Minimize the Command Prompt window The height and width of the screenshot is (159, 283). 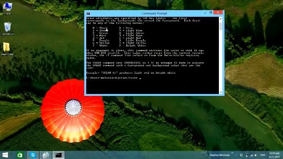click(x=205, y=13)
